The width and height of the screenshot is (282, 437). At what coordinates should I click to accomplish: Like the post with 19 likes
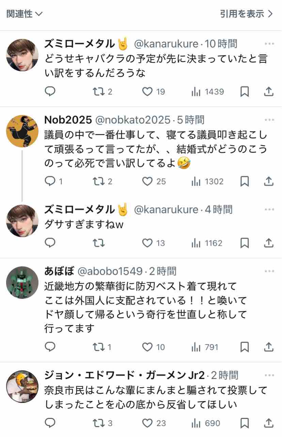coord(153,91)
